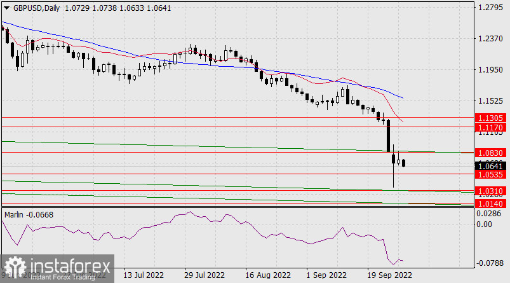The height and width of the screenshot is (283, 510).
Task: Select the 1.1170 red price level label
Action: click(490, 127)
